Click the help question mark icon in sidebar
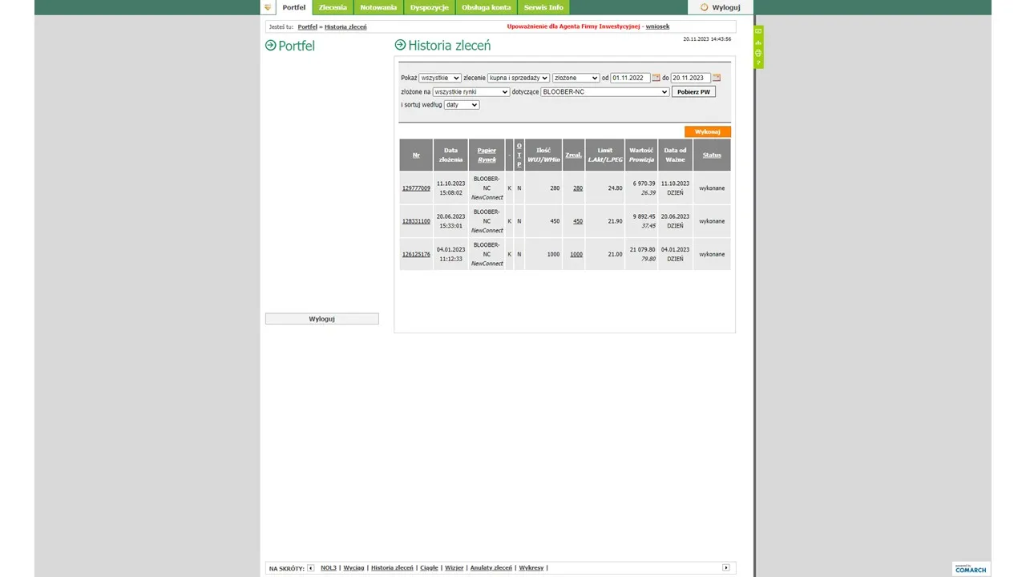 [x=758, y=62]
